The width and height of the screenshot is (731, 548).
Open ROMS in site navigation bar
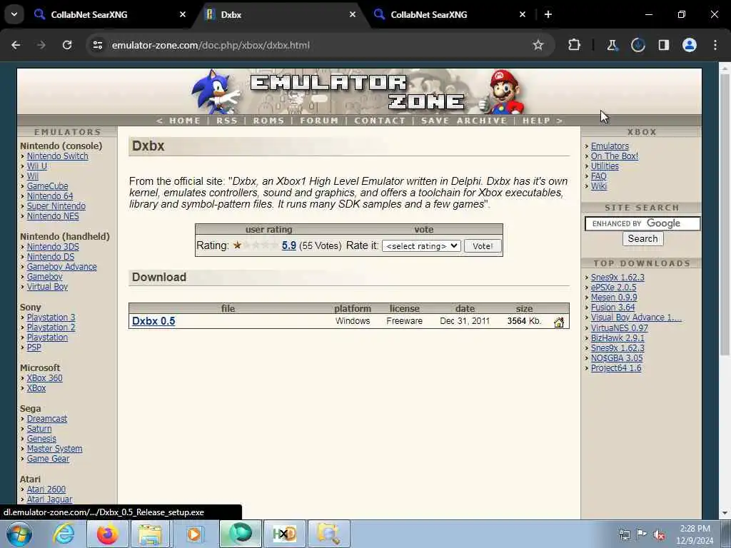(268, 121)
